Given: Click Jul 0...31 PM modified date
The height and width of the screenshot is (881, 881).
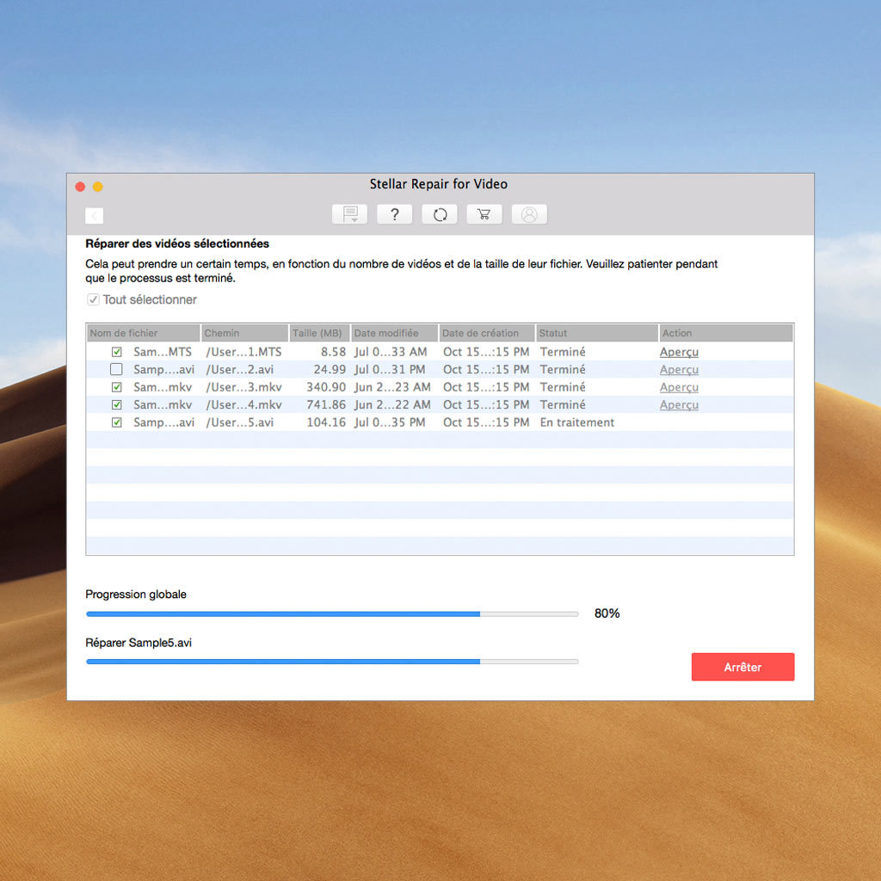Looking at the screenshot, I should pyautogui.click(x=390, y=369).
